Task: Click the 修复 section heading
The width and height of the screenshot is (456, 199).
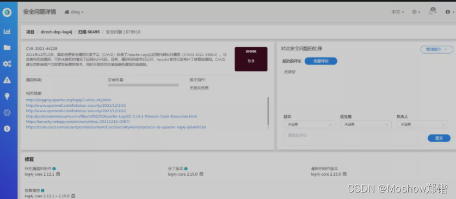Action: 29,159
